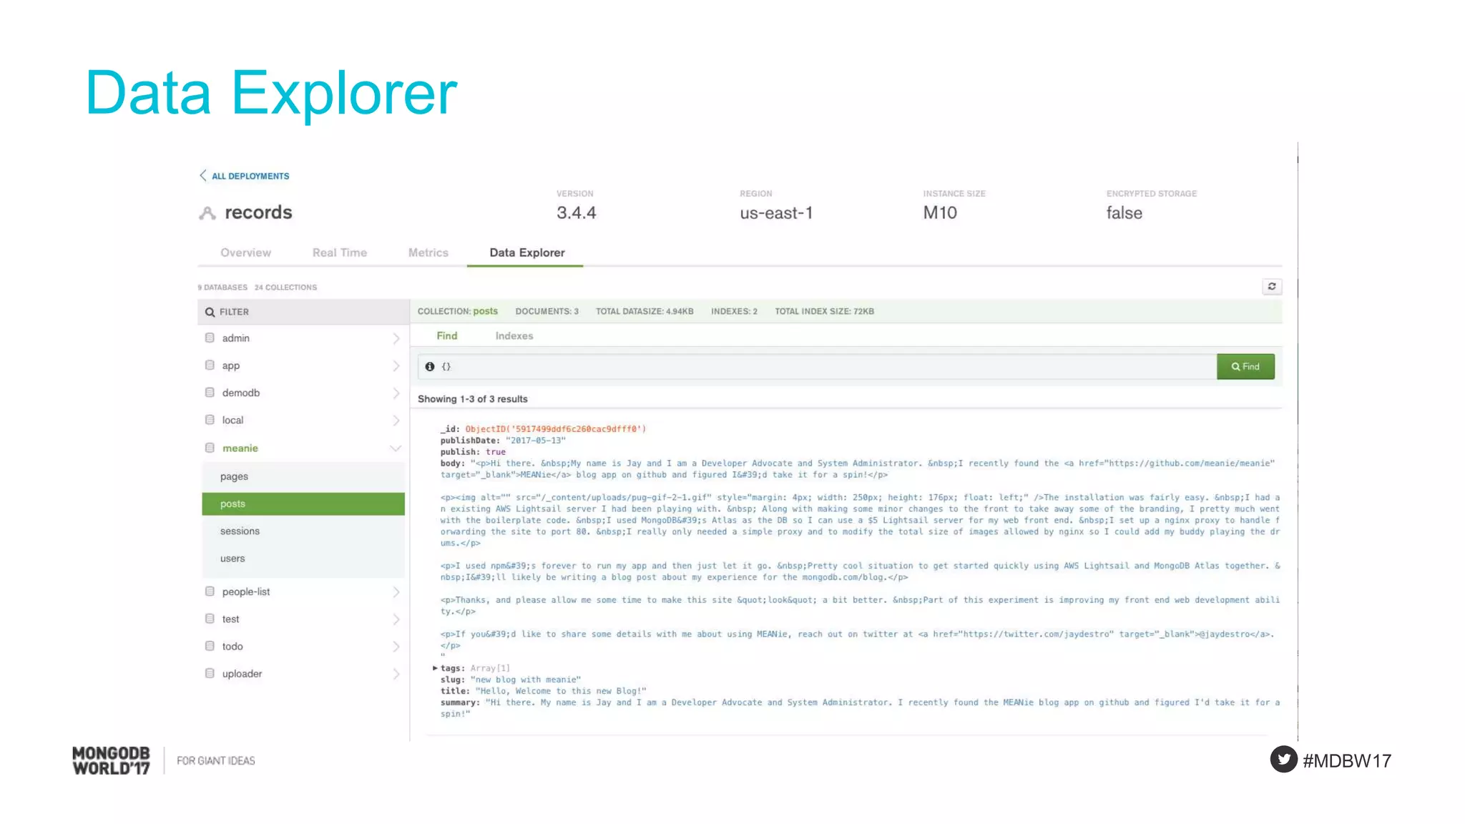This screenshot has height=824, width=1465.
Task: Click the meanie database icon
Action: pyautogui.click(x=210, y=448)
